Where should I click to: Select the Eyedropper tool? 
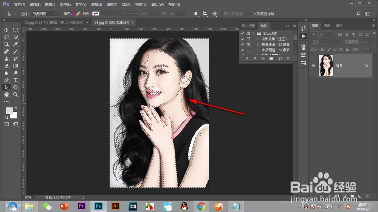15,44
